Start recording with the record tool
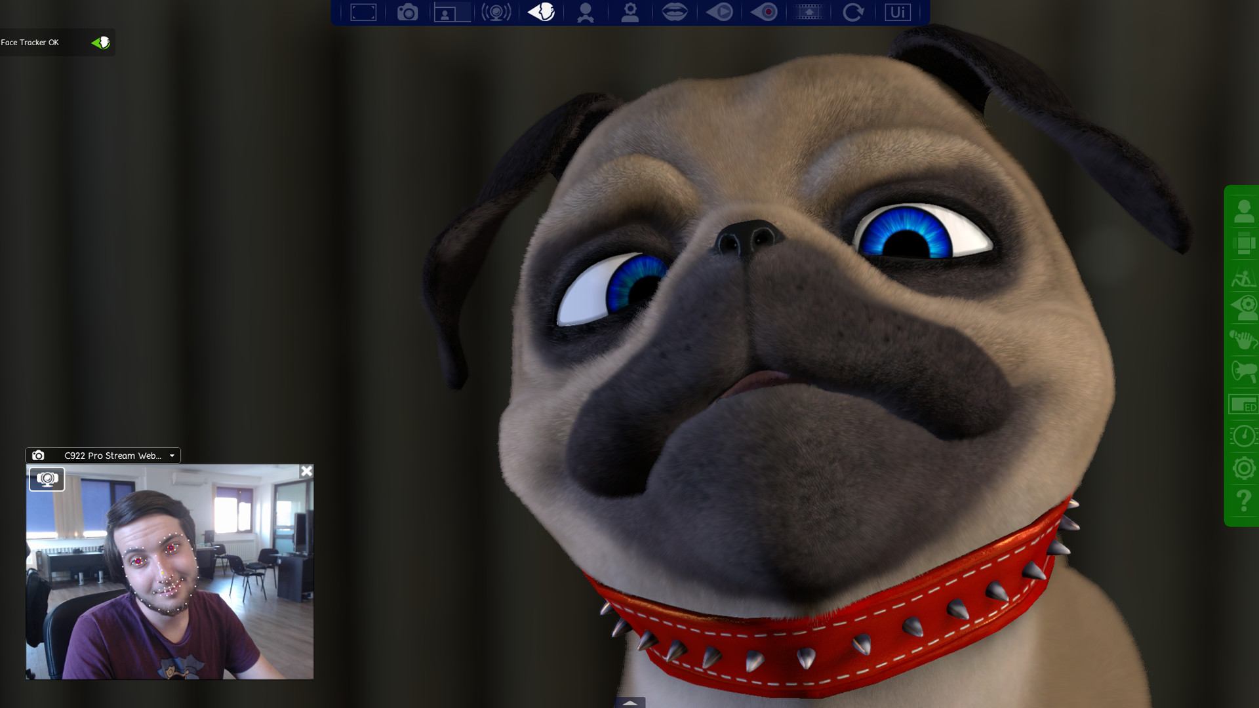 [x=764, y=11]
